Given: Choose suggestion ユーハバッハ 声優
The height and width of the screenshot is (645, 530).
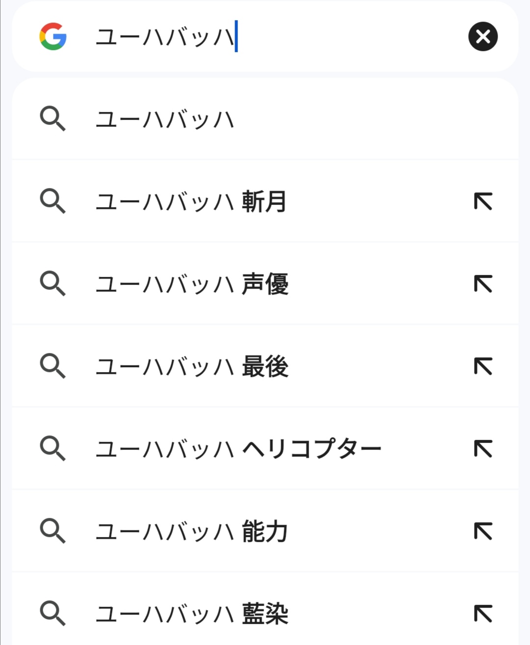Looking at the screenshot, I should coord(265,284).
